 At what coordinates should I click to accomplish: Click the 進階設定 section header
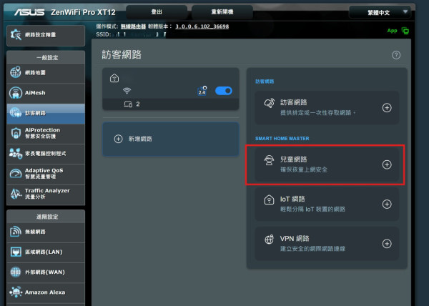[x=47, y=217]
